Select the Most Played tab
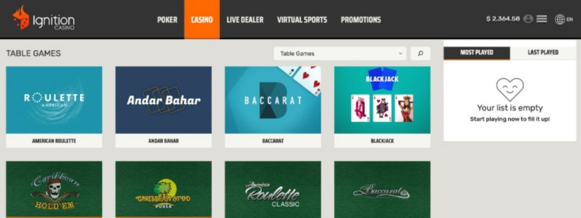Screen dimensions: 581x218 476,53
